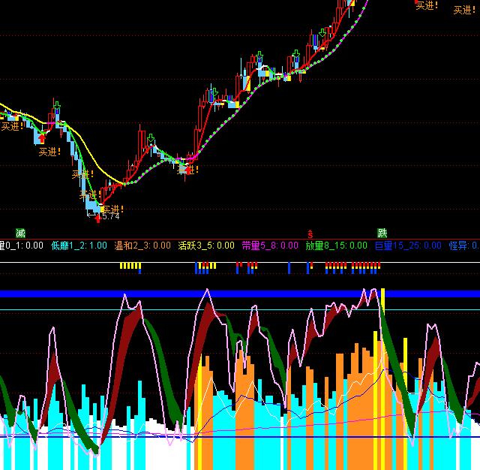Screen dimensions: 480x470
Task: Click the red up arrow beside 5.74
Action: point(97,218)
